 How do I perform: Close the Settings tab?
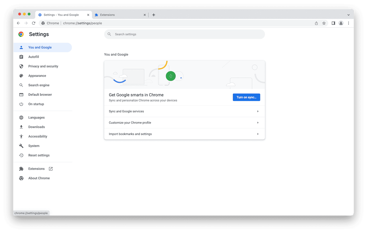[x=88, y=15]
